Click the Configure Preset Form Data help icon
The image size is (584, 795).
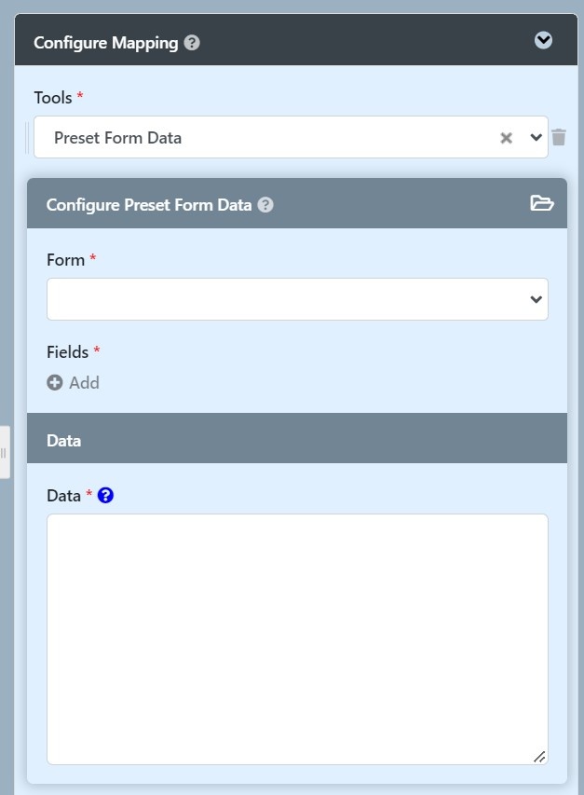point(265,205)
